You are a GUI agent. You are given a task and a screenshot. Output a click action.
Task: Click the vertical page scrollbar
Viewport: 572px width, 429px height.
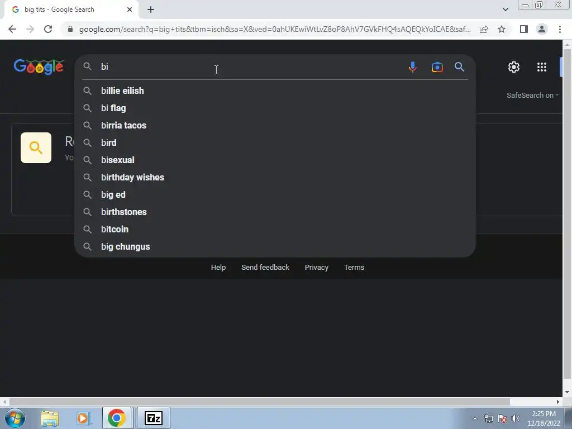click(567, 213)
